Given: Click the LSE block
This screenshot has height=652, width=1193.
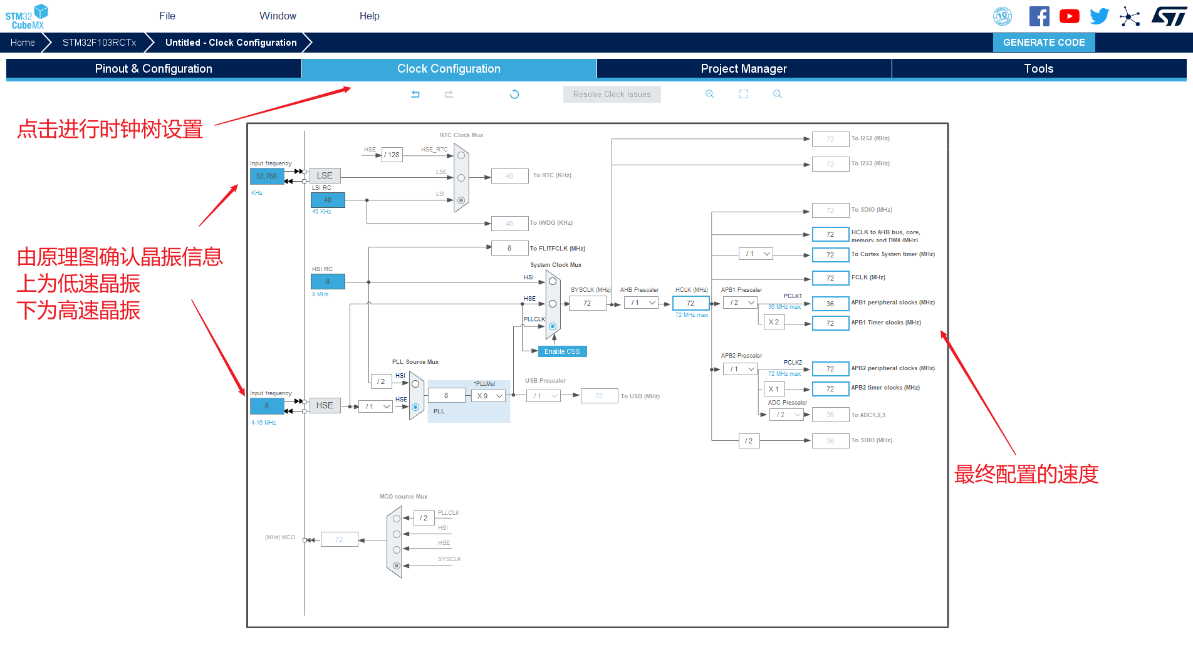Looking at the screenshot, I should click(325, 176).
